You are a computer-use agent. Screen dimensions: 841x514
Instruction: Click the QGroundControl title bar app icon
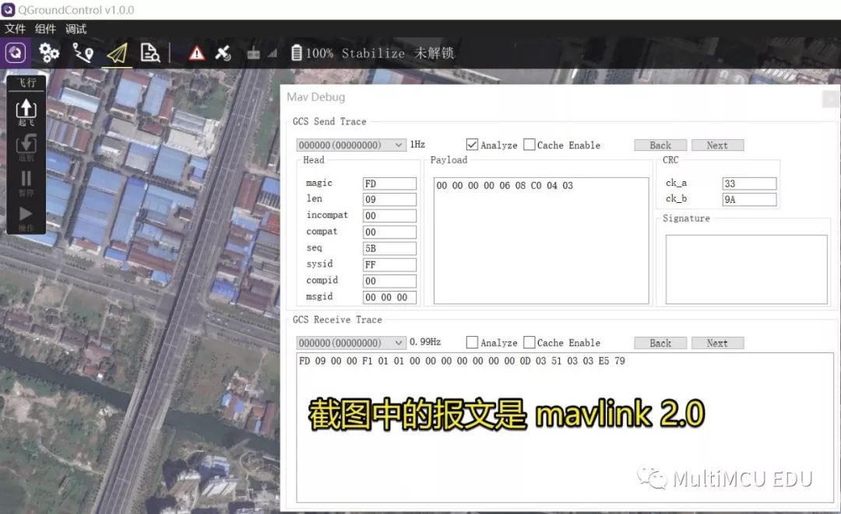(x=8, y=9)
